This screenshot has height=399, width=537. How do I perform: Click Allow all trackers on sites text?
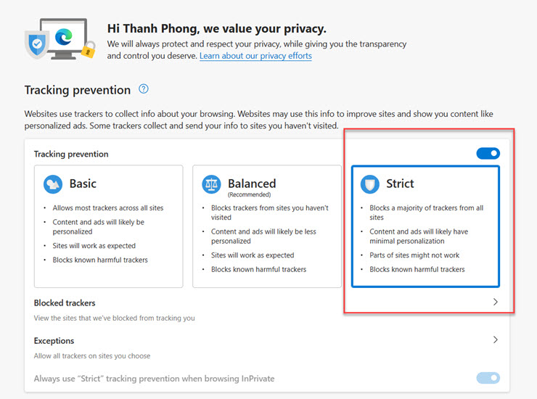[92, 356]
